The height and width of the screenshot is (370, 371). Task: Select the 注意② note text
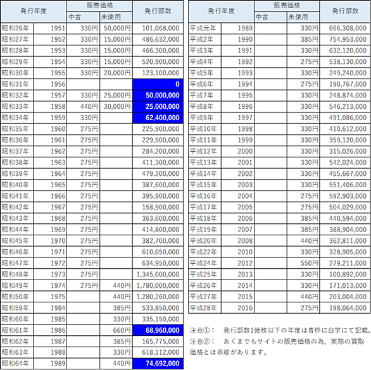tap(277, 347)
